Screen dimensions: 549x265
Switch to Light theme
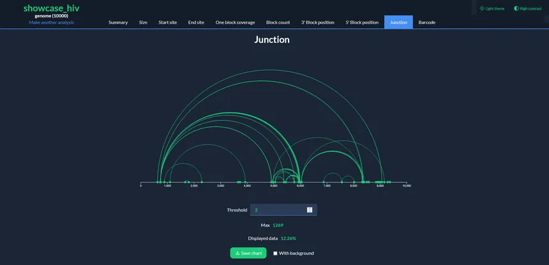492,8
